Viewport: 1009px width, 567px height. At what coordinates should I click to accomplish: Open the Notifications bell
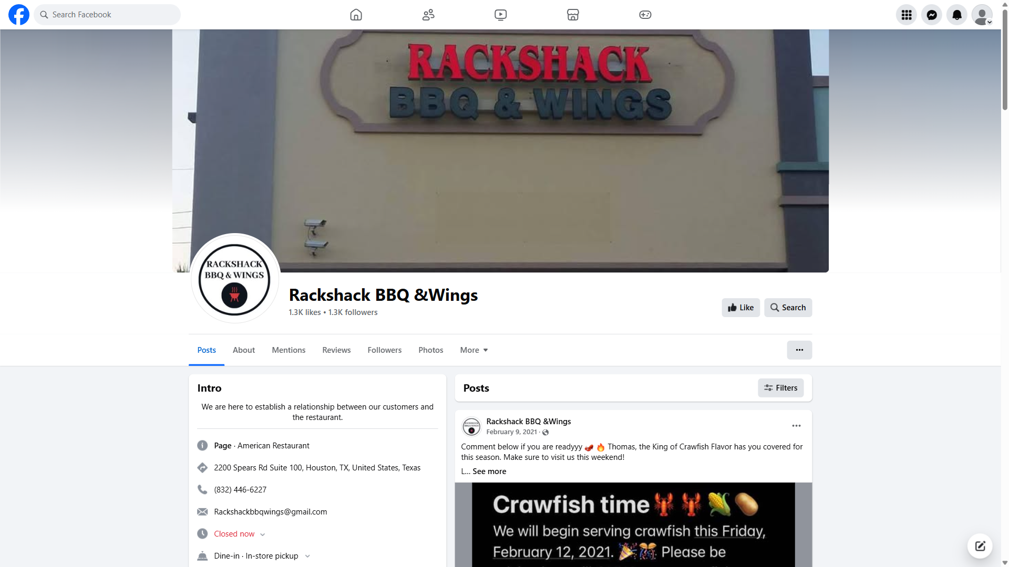[957, 15]
